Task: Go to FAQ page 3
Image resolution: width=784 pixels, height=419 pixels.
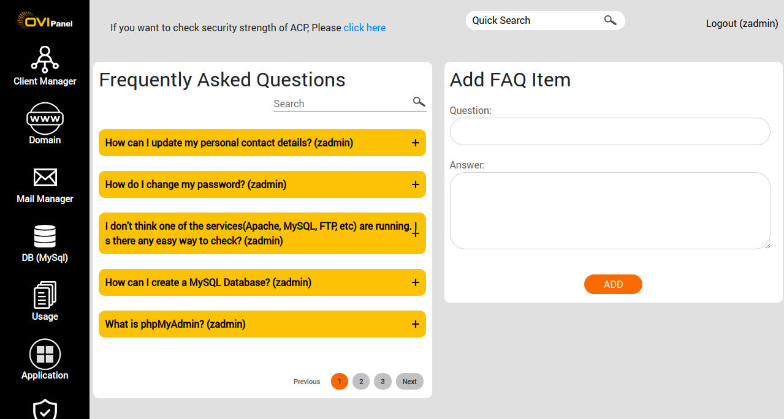Action: coord(382,381)
